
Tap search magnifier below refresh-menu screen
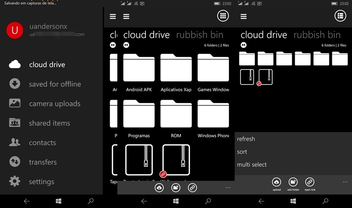[326, 201]
